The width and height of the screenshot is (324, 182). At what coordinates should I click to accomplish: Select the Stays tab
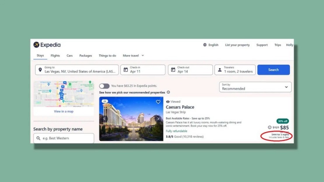click(x=40, y=56)
